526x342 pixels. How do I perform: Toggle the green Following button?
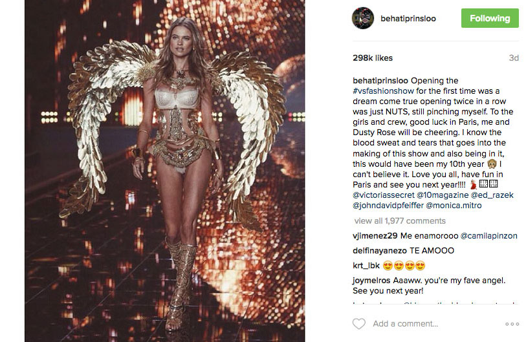click(490, 18)
